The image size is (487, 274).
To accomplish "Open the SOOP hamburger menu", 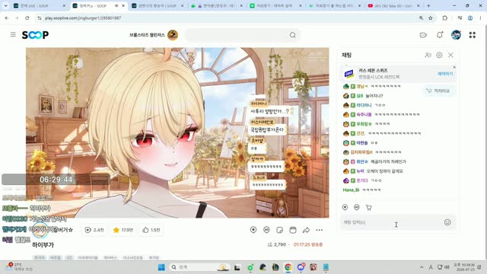I will click(13, 34).
